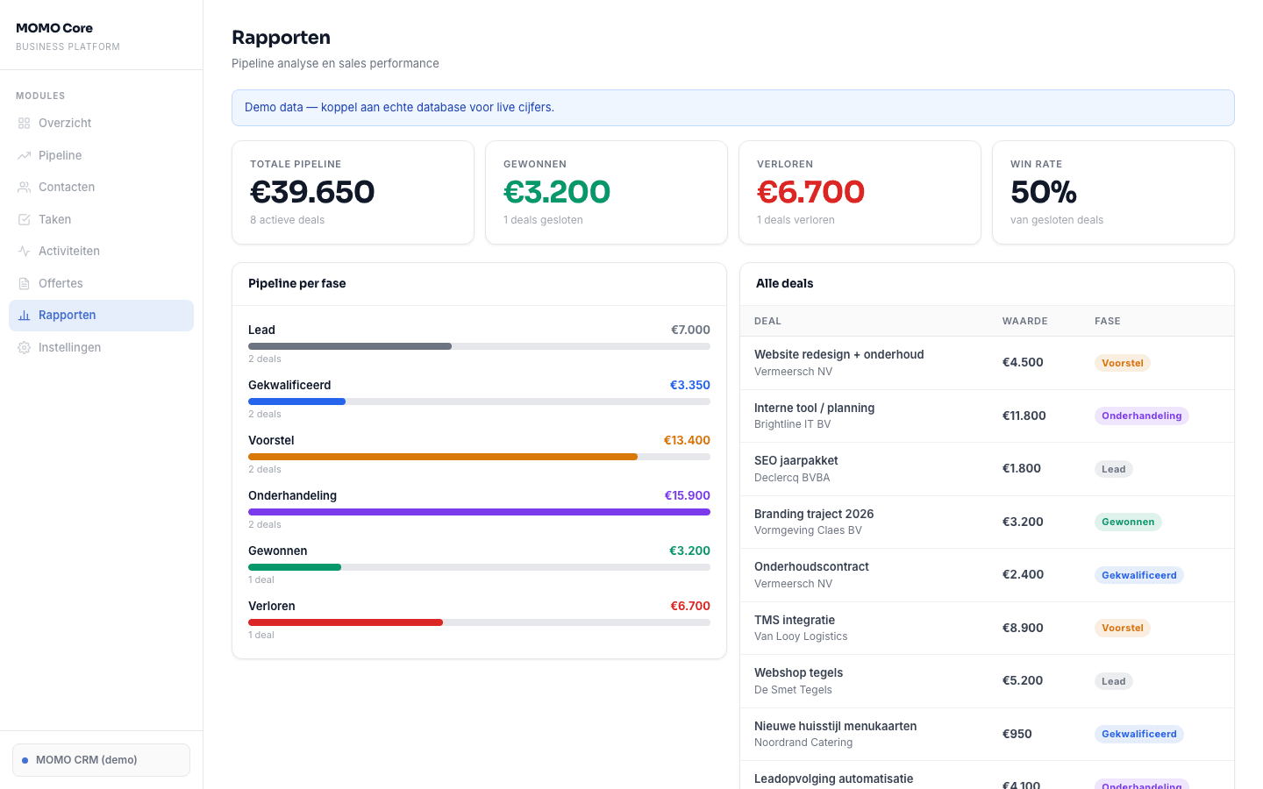Screen dimensions: 1263x789
Task: Click the Rapporten bar-chart icon
Action: 23,315
